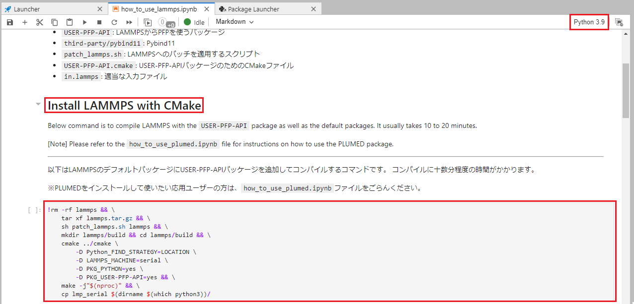Open the Markdown cell type dropdown
634x304 pixels.
coord(234,22)
